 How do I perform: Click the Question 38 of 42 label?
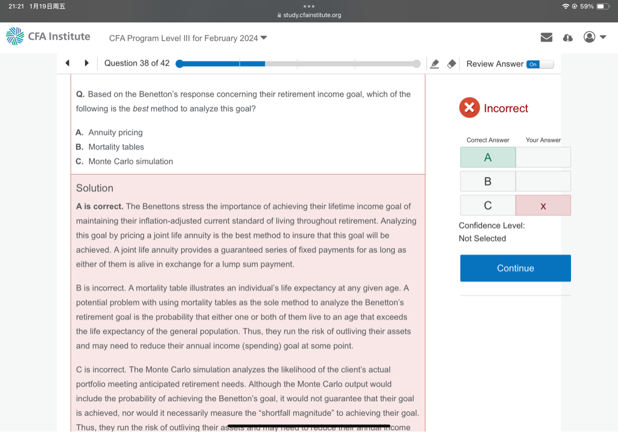click(x=137, y=63)
